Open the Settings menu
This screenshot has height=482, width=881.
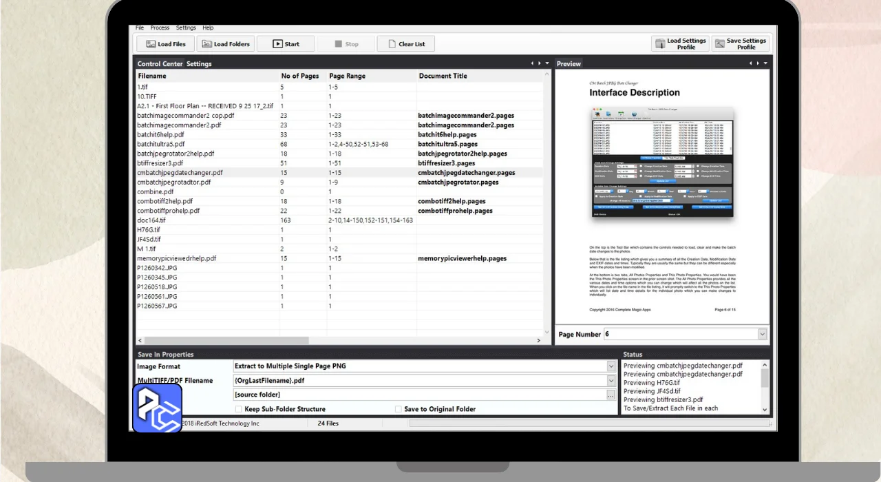186,28
